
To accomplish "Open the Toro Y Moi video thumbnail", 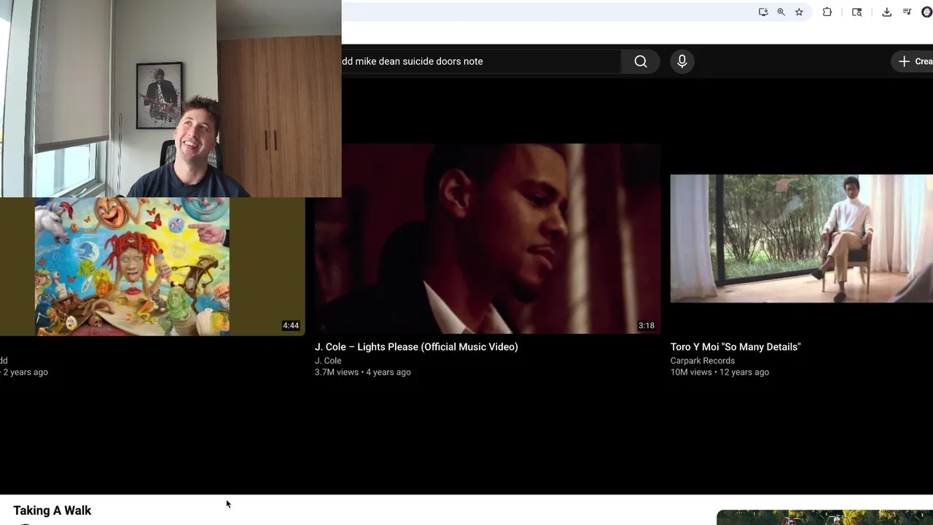I will pos(801,238).
